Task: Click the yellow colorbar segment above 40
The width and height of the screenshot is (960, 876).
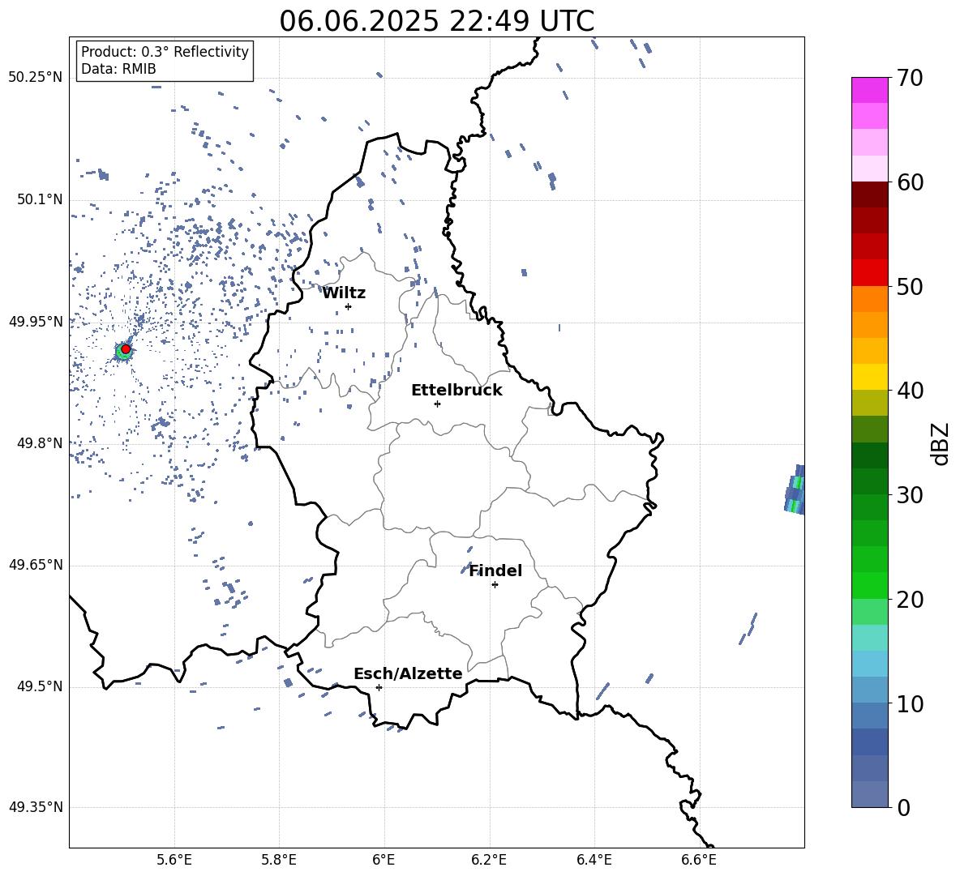Action: coord(870,377)
